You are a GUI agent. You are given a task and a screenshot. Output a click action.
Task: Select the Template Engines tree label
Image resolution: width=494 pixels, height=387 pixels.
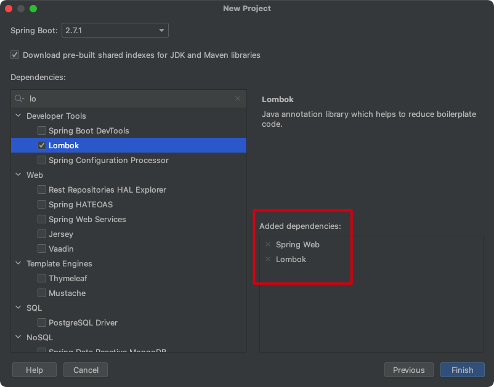[59, 264]
